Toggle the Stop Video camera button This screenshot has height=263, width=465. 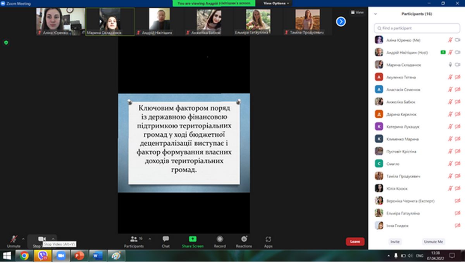pos(41,239)
